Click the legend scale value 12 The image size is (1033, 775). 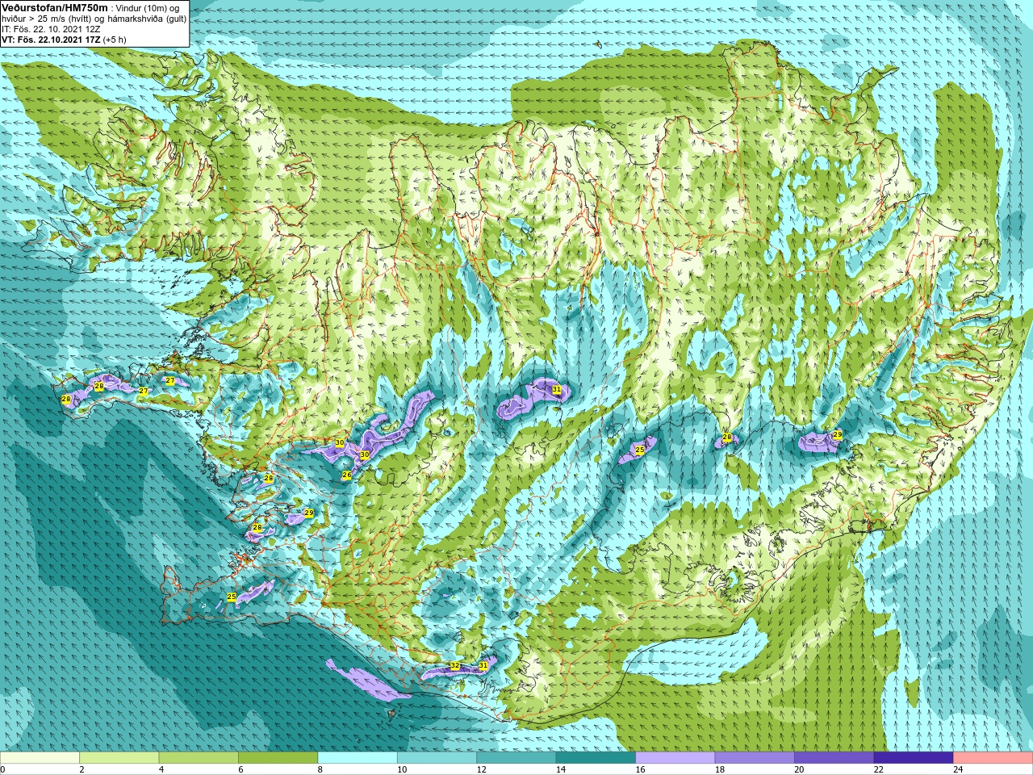pyautogui.click(x=482, y=769)
